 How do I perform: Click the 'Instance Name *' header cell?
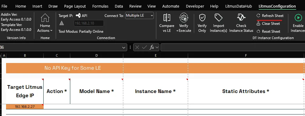pyautogui.click(x=156, y=91)
